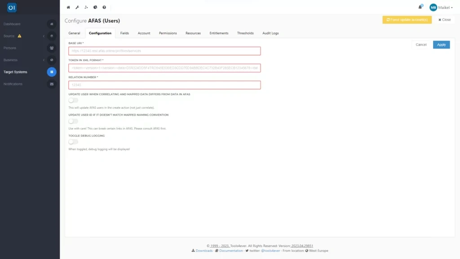Switch to the Permissions tab
This screenshot has height=259, width=460.
click(x=167, y=33)
